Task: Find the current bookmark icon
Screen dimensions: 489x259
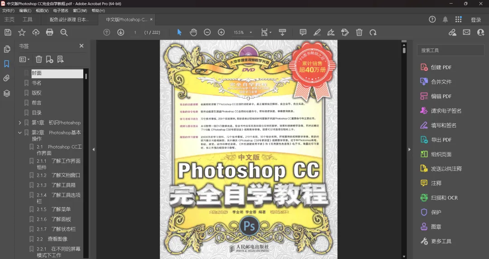Action: point(60,59)
